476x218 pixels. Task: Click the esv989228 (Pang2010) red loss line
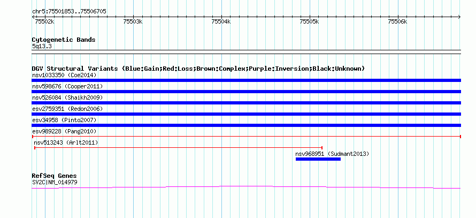[246, 137]
